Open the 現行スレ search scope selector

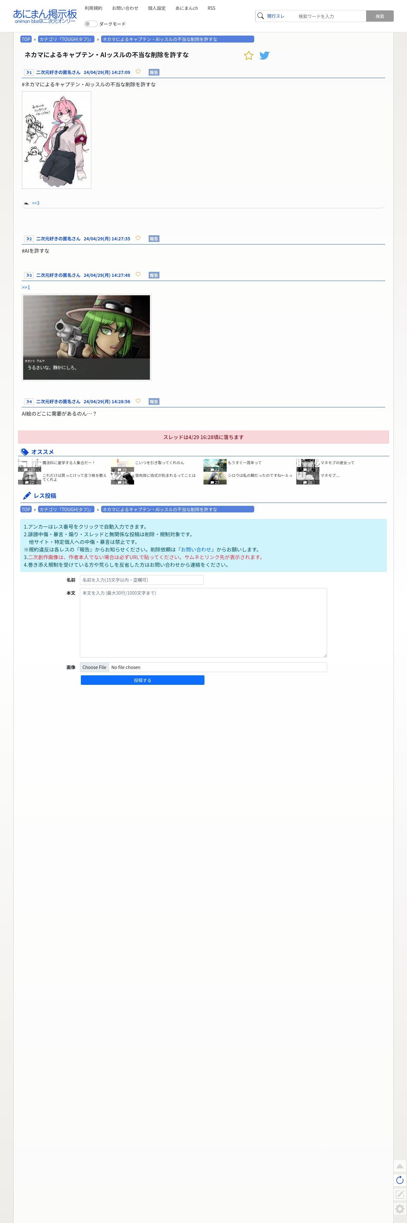[x=276, y=16]
